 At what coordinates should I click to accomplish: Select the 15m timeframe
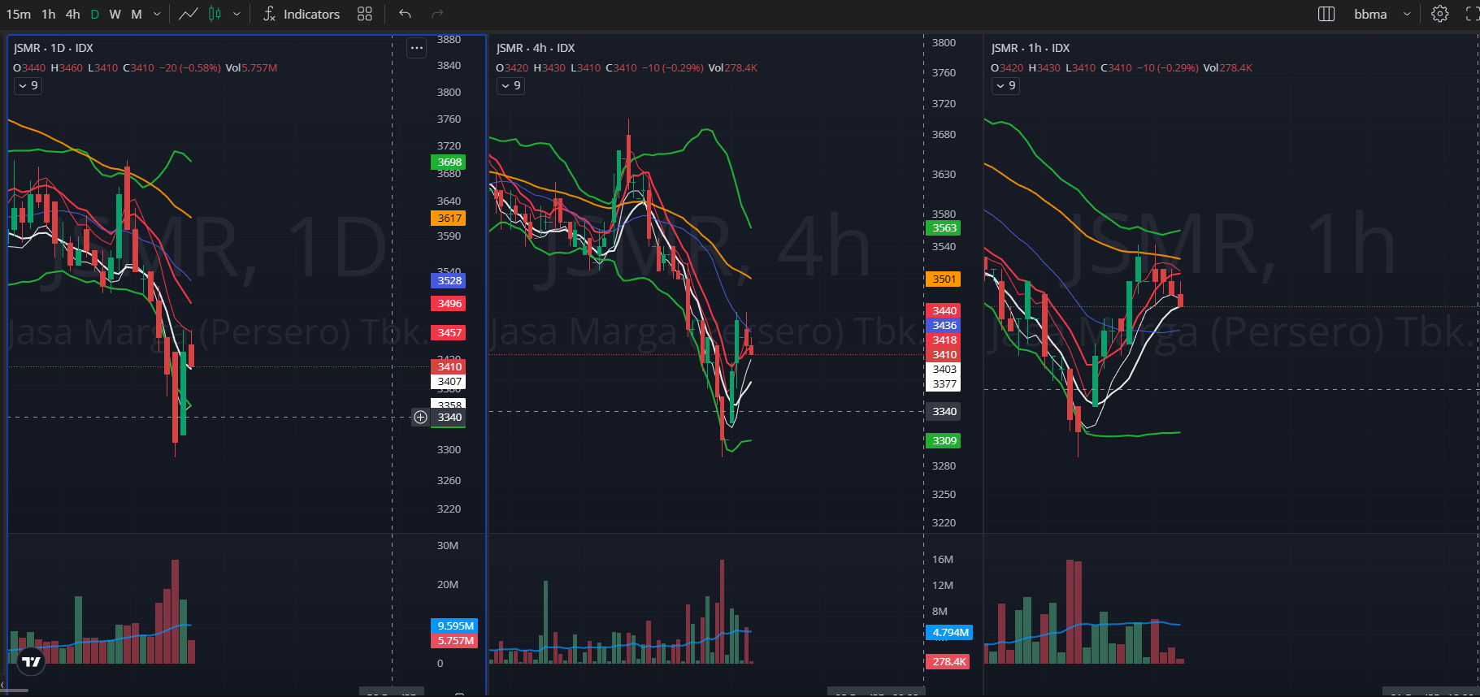pyautogui.click(x=18, y=14)
